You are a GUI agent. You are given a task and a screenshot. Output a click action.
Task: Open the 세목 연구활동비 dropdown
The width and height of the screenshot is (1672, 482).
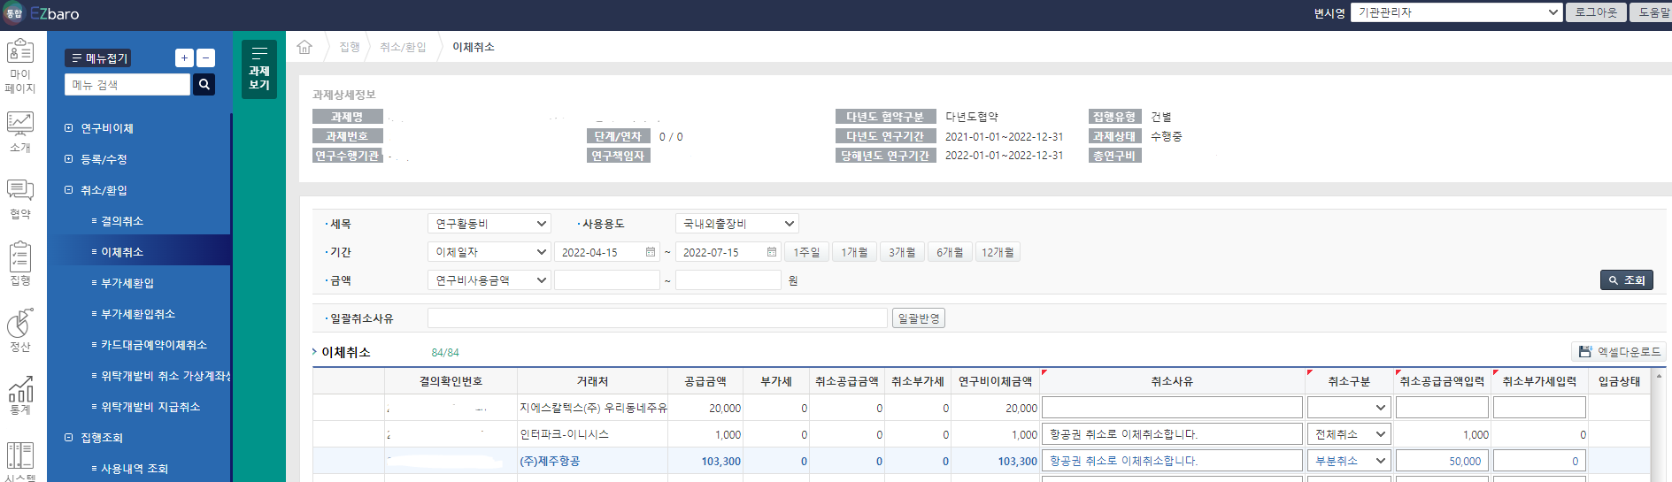point(489,224)
